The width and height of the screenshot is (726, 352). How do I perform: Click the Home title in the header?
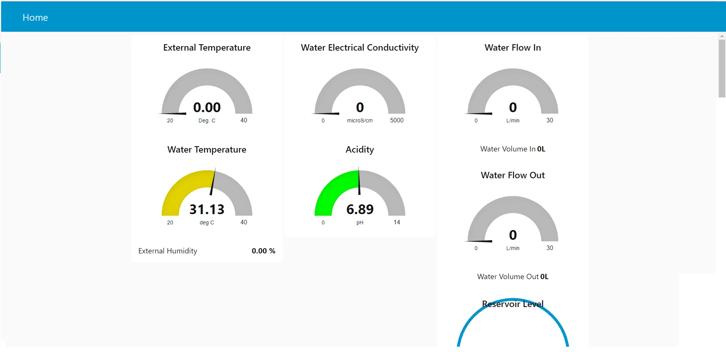[x=35, y=18]
